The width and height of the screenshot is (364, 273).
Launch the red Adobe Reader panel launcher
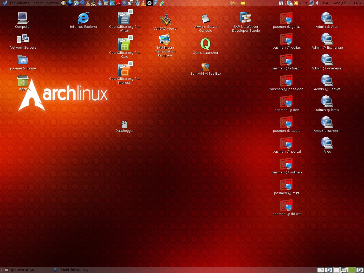(x=118, y=3)
